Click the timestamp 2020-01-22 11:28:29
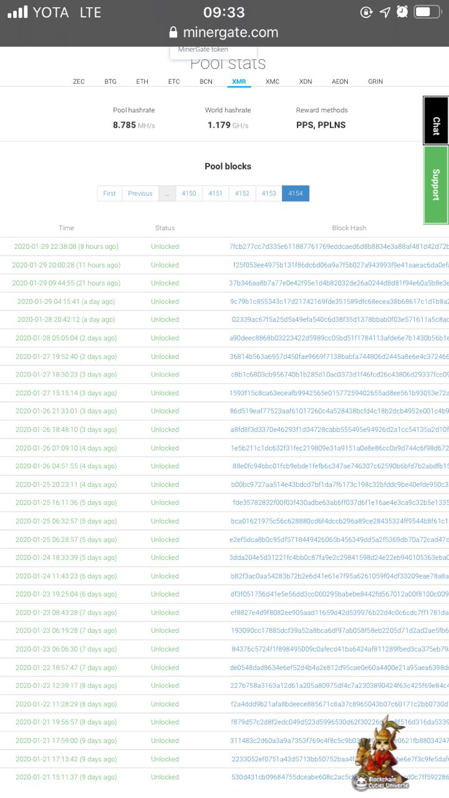Image resolution: width=449 pixels, height=798 pixels. (x=66, y=704)
